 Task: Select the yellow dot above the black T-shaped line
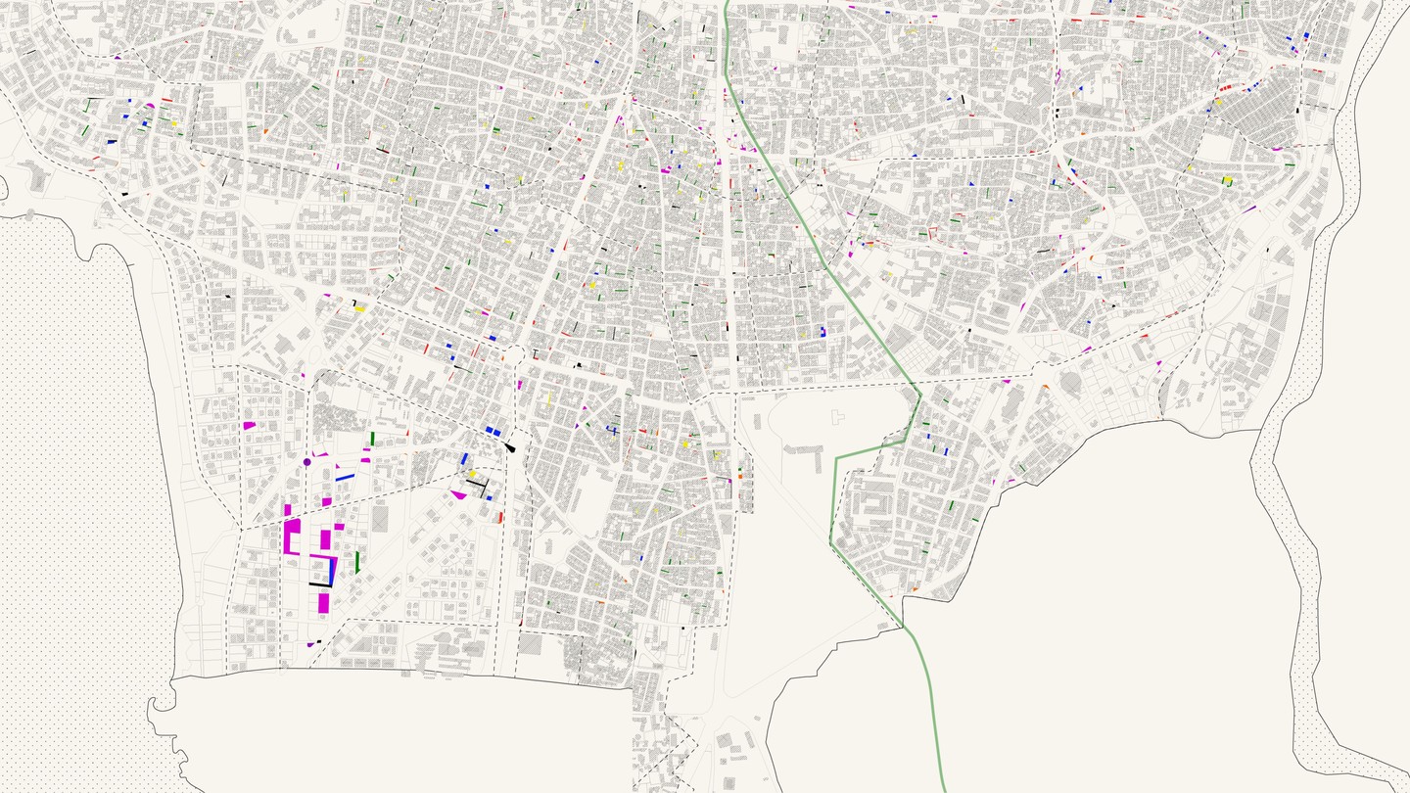coord(473,473)
